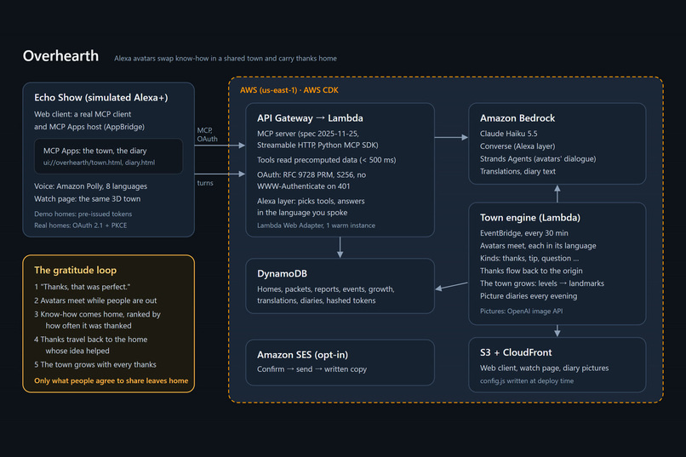Viewport: 686px width, 457px height.
Task: Select "Homes, packets, reports, events, growth," line
Action: coord(326,289)
